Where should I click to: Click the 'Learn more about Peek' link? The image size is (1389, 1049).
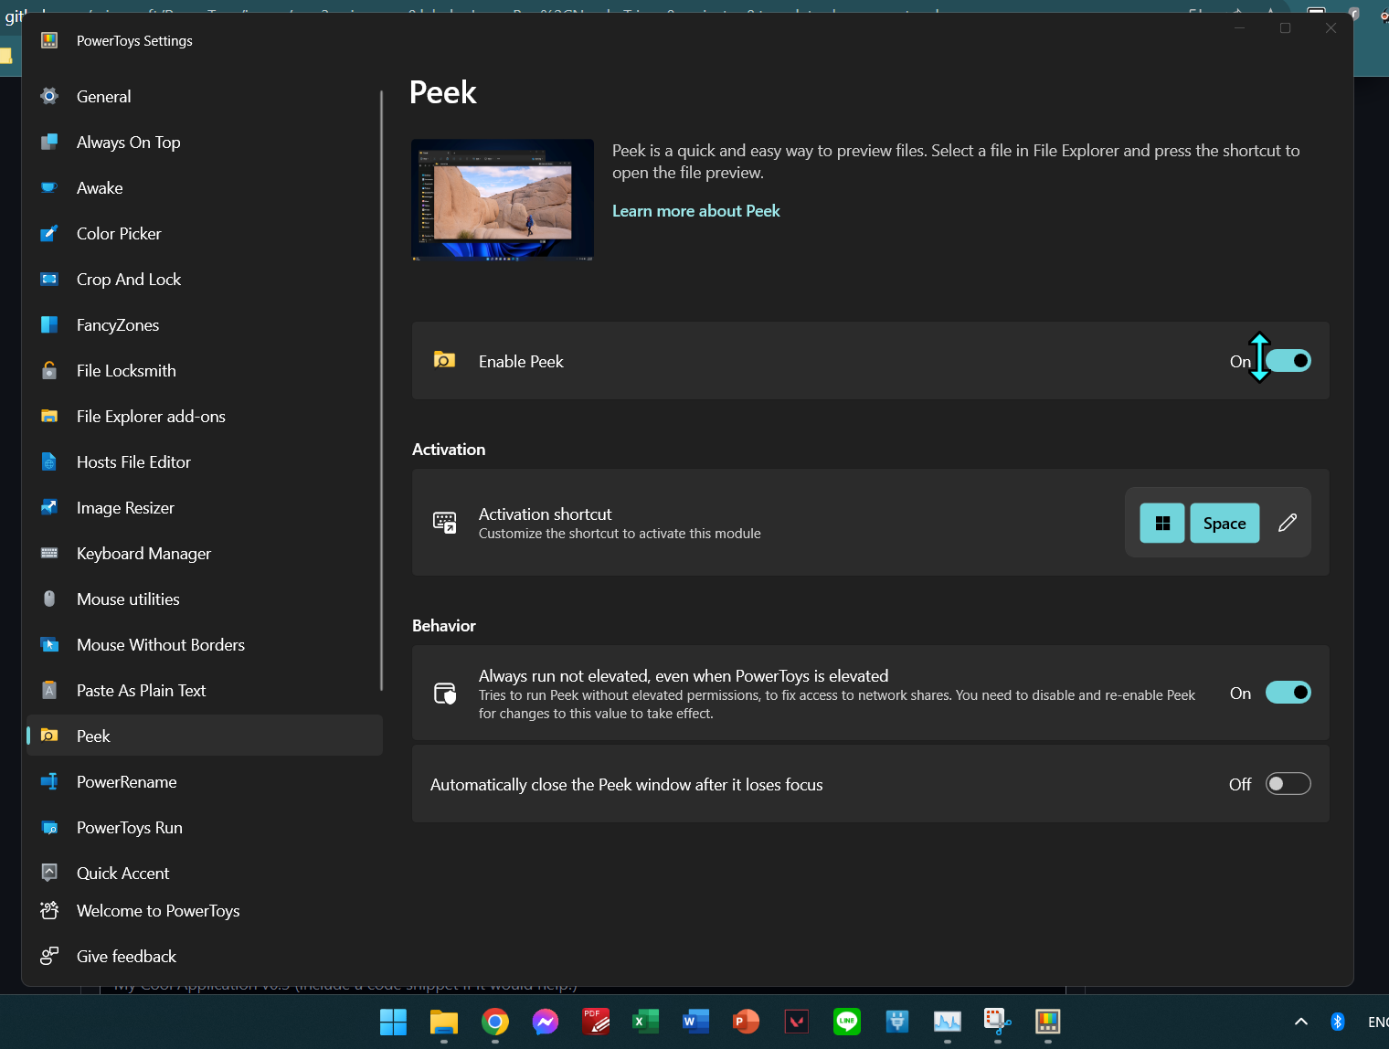(696, 210)
